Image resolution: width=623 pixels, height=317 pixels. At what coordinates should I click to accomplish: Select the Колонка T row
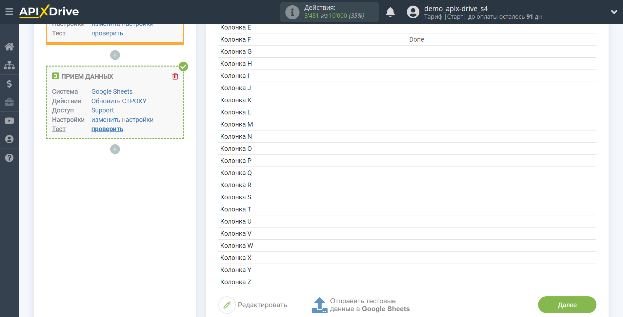coord(407,209)
